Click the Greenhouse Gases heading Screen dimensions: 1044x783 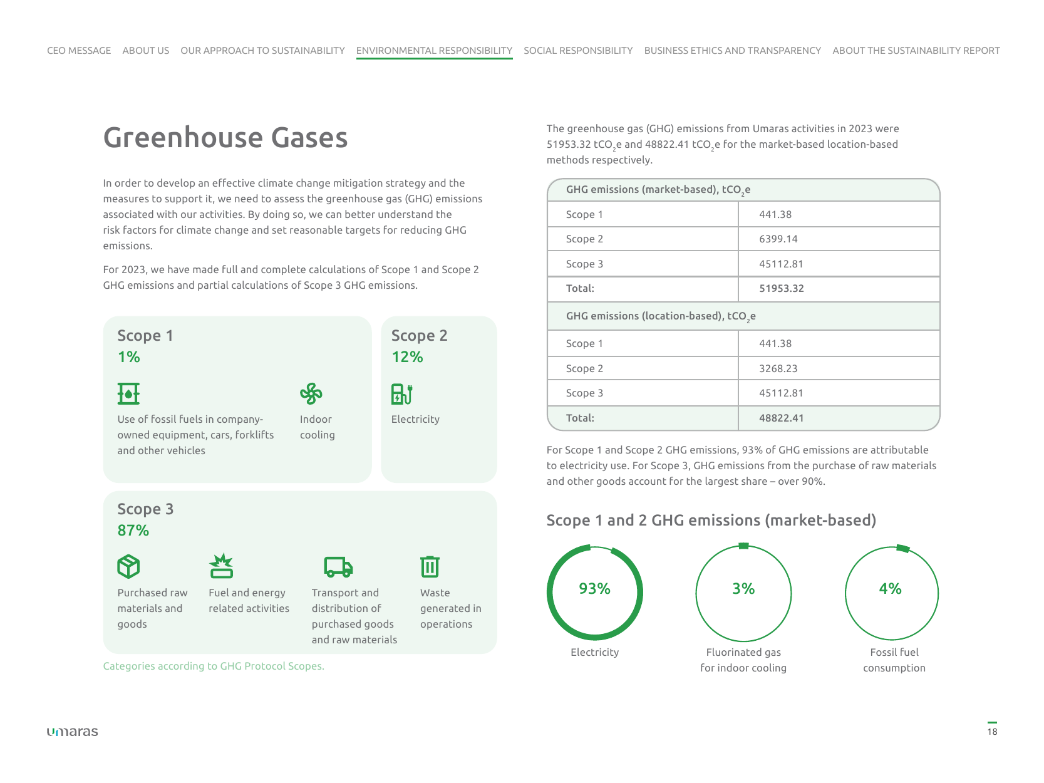(x=225, y=138)
